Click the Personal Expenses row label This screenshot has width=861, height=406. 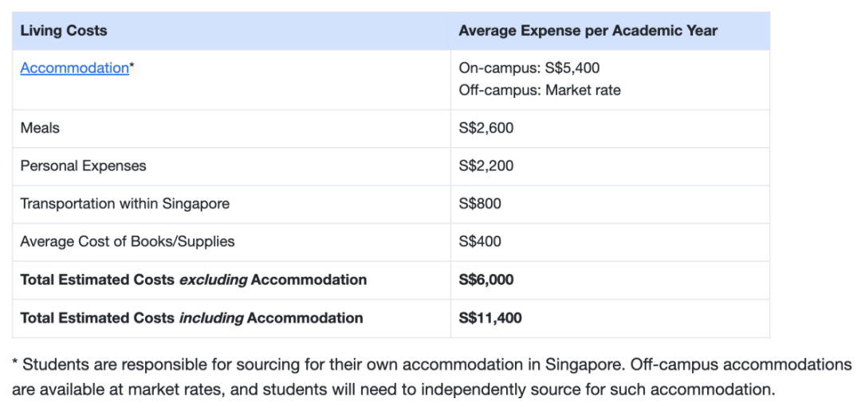click(x=84, y=166)
